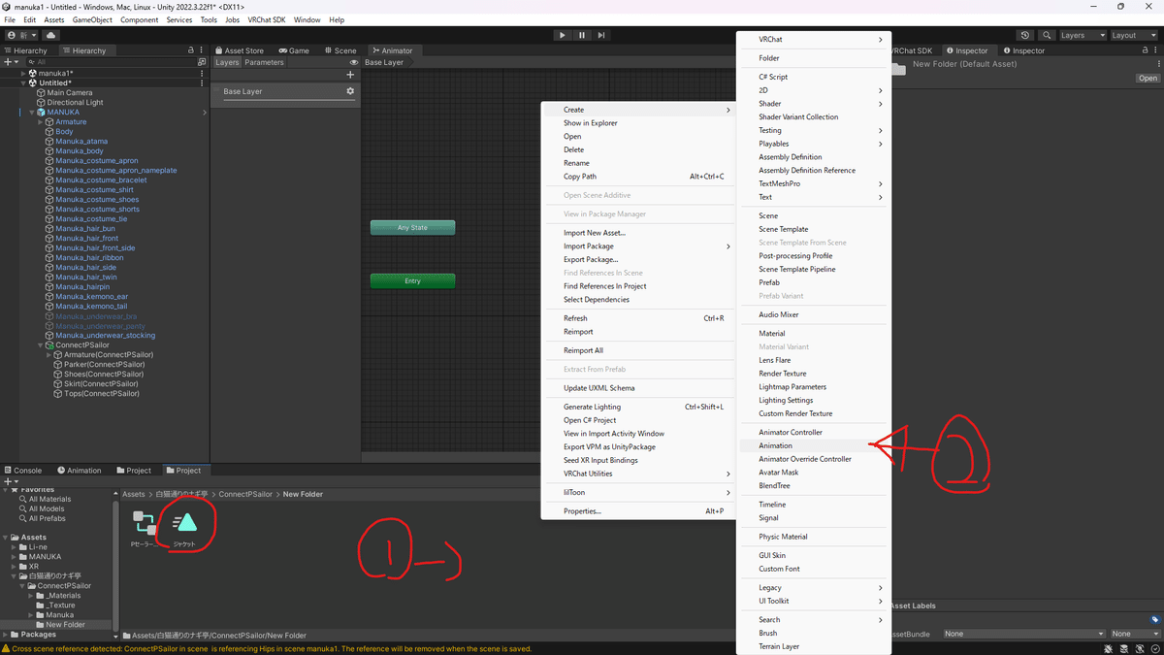Add a new Animator layer with plus
The image size is (1164, 655).
click(x=350, y=75)
